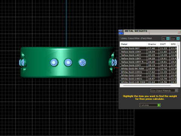Select the White Gold:9K PdW row
181x136 pixels.
148,69
